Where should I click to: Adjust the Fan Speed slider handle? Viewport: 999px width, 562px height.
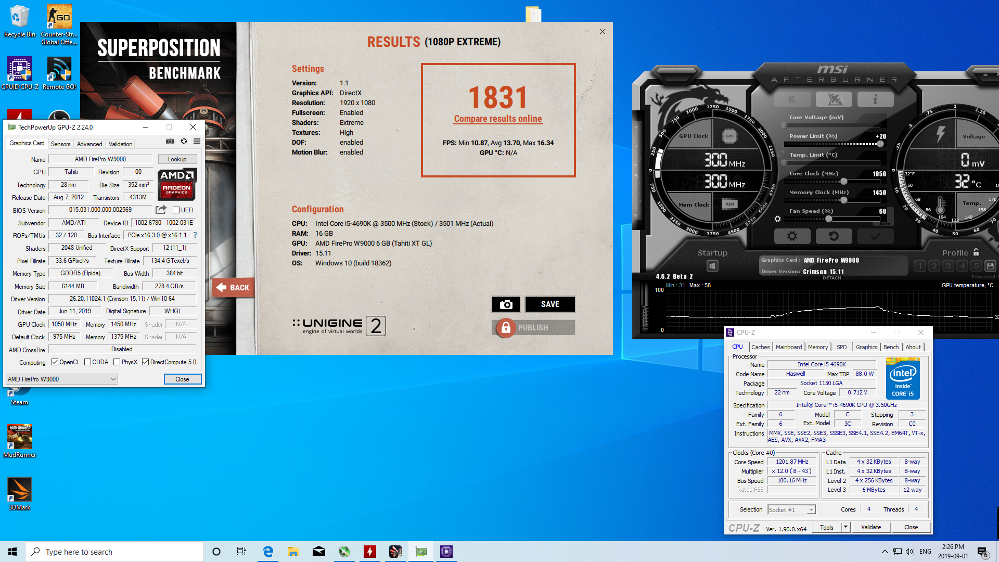[828, 219]
